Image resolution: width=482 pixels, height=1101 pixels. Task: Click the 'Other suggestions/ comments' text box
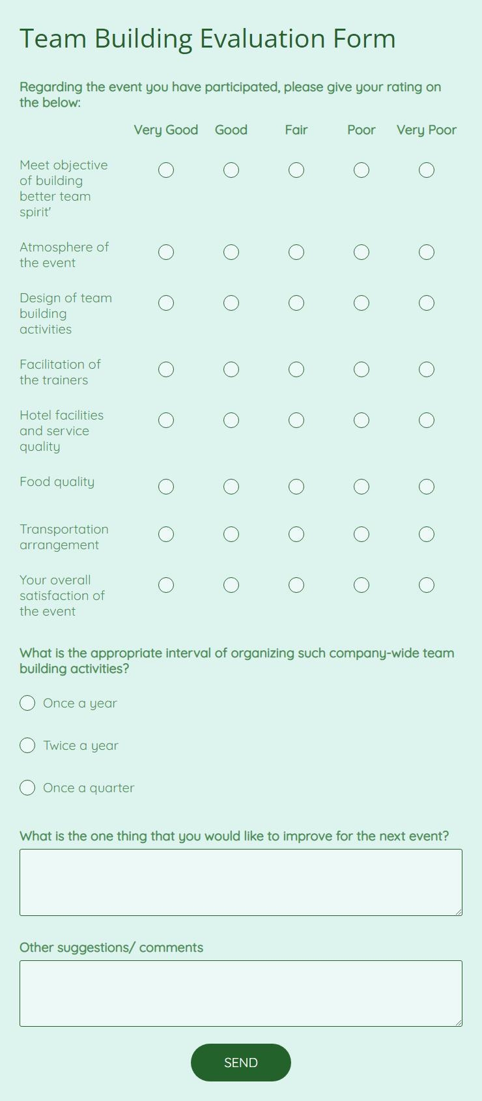241,993
